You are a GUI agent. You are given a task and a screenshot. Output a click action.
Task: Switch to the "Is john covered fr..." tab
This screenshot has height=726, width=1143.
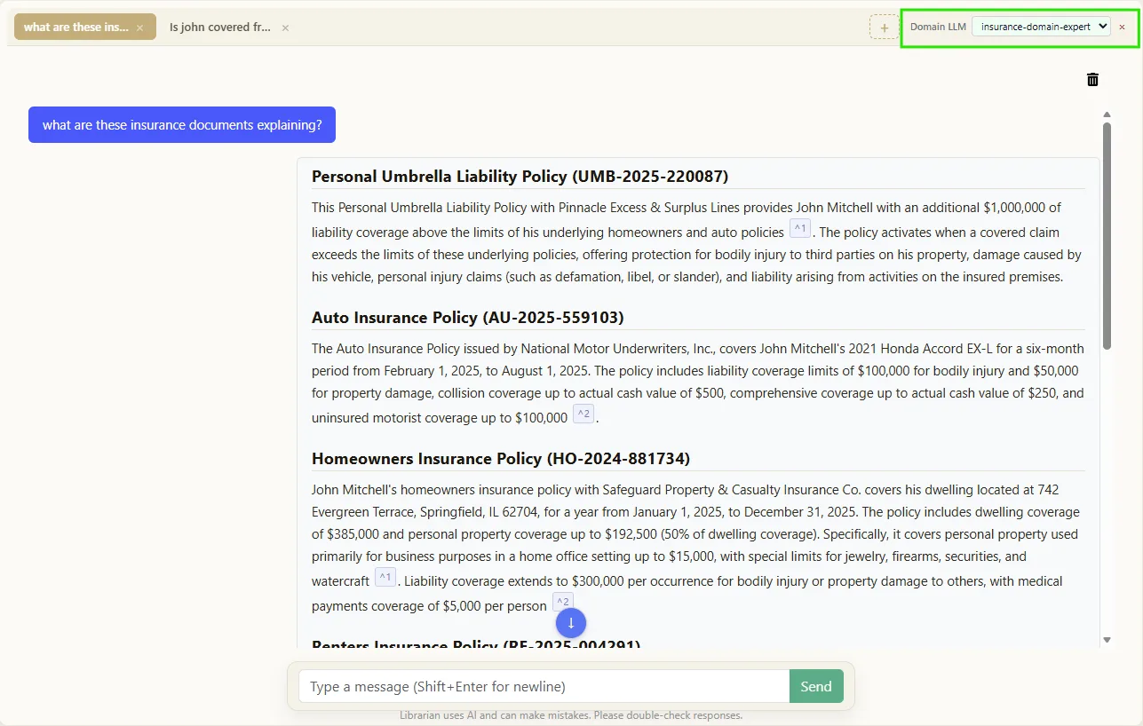(222, 28)
